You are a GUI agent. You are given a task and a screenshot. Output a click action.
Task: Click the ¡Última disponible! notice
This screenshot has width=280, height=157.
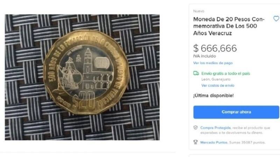click(x=213, y=96)
